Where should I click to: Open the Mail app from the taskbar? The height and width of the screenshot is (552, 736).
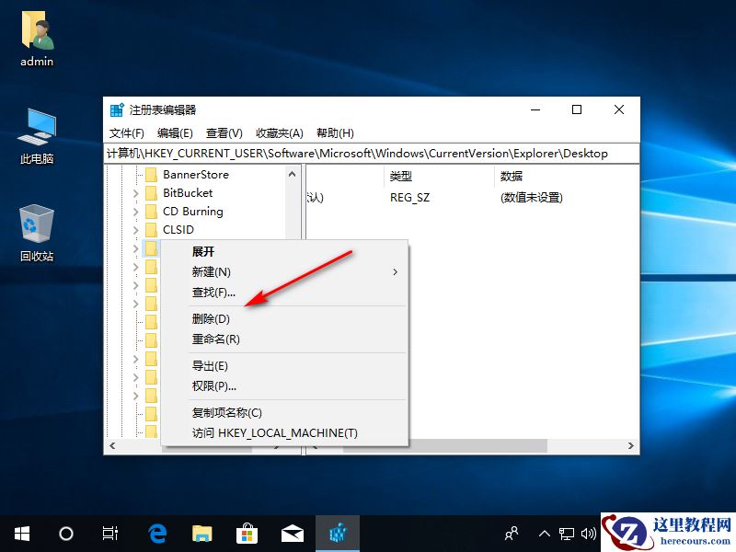point(292,532)
